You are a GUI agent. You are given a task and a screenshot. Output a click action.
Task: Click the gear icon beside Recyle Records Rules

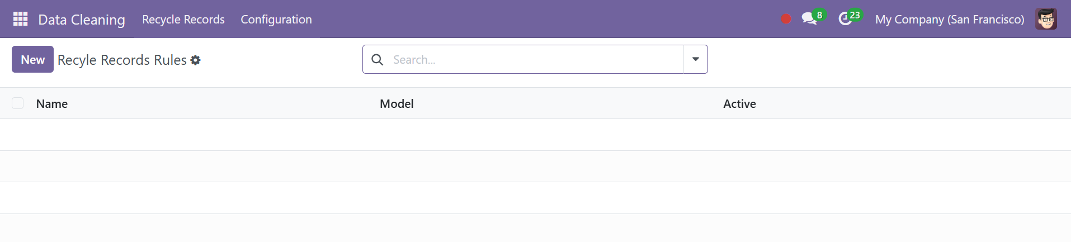click(x=195, y=60)
